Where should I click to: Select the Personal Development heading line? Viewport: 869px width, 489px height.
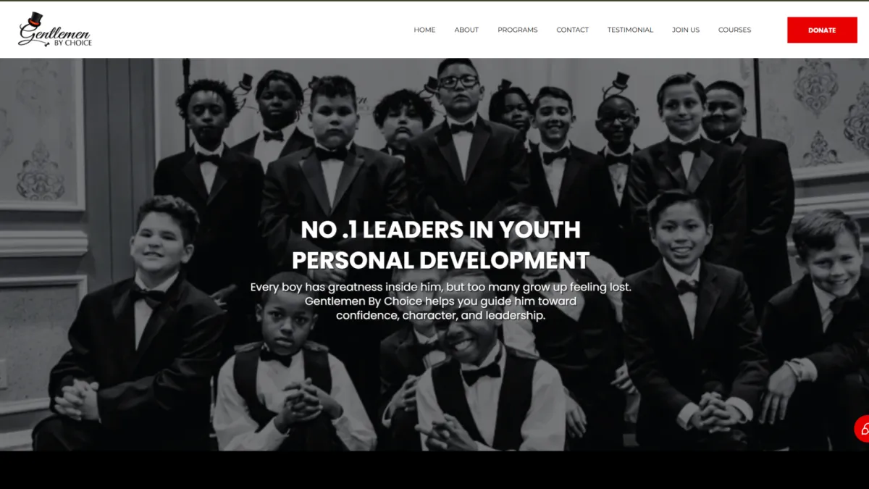point(440,260)
